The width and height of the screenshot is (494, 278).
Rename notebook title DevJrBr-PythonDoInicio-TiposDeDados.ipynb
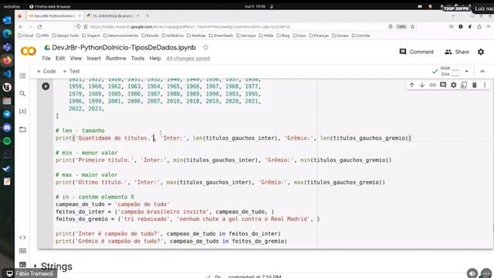point(123,48)
